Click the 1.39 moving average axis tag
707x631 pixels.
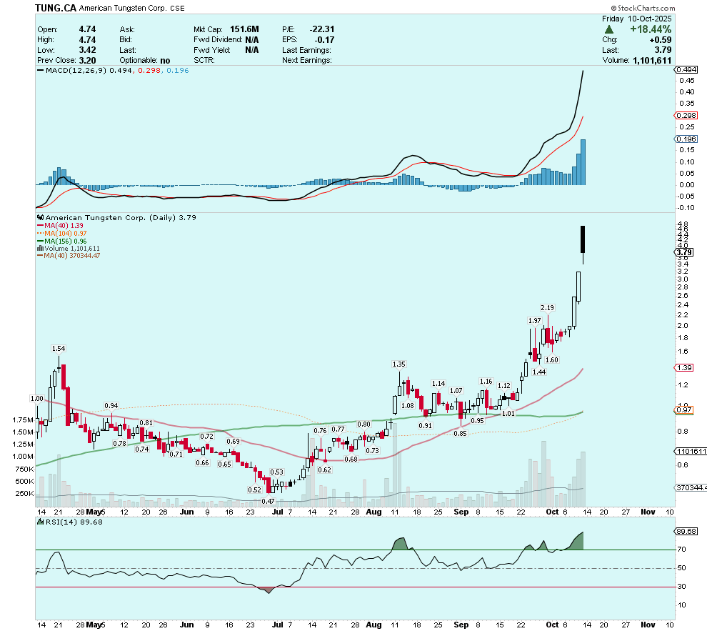tap(684, 367)
